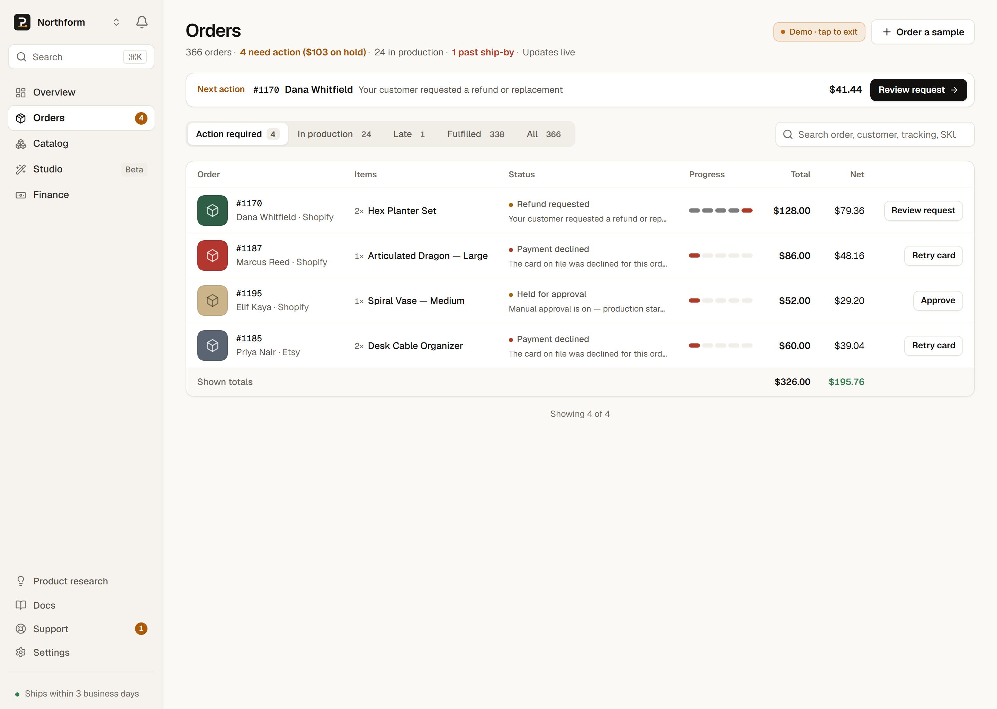Click the slate thumbnail for order #1185
The image size is (997, 709).
click(x=212, y=345)
